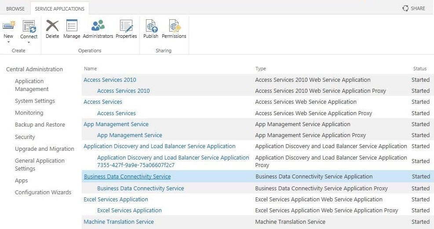Viewport: 434px width, 229px height.
Task: Open the top-level Excel Services Application link
Action: pos(116,200)
